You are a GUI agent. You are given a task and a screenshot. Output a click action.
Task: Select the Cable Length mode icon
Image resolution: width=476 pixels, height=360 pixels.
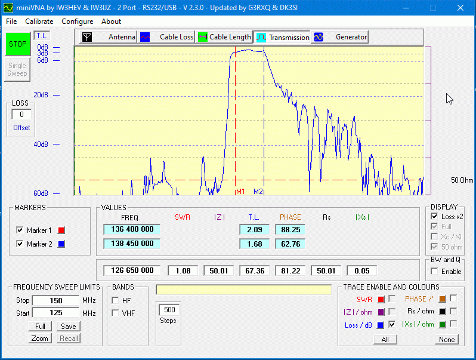tap(203, 37)
